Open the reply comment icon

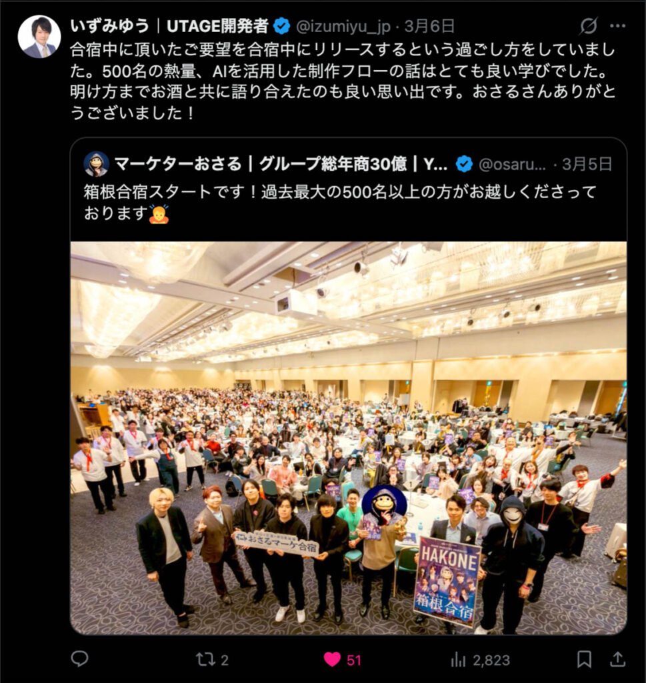79,659
